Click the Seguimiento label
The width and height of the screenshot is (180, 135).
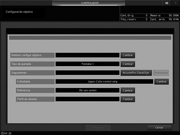(32, 73)
